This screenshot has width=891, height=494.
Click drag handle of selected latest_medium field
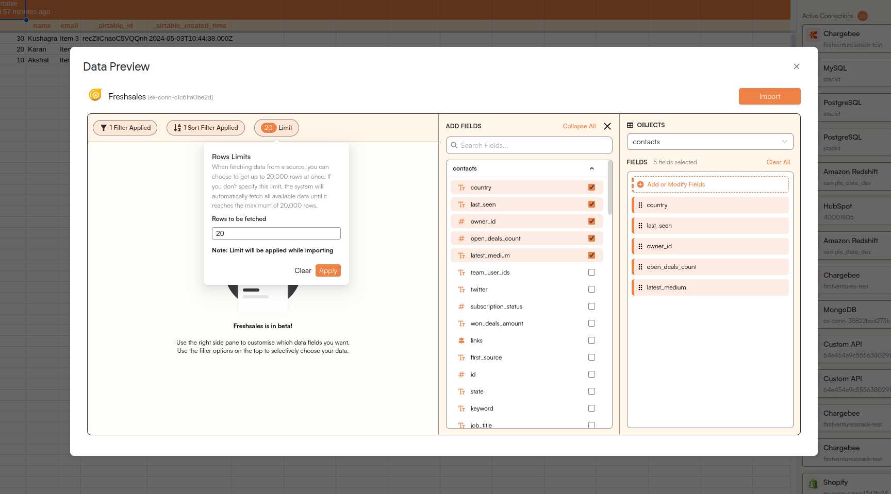coord(640,287)
